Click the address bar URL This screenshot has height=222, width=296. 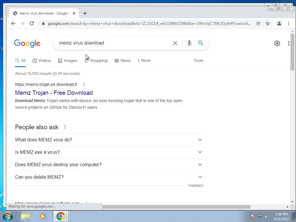(x=149, y=23)
